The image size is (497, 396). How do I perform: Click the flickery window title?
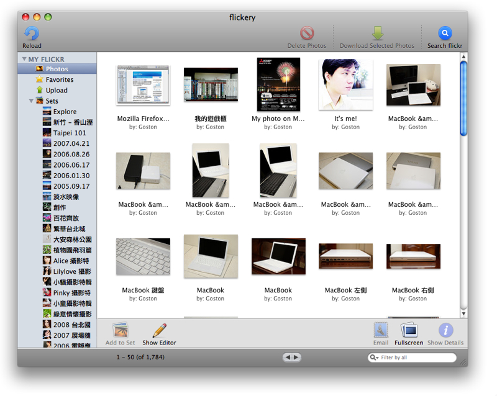point(242,17)
